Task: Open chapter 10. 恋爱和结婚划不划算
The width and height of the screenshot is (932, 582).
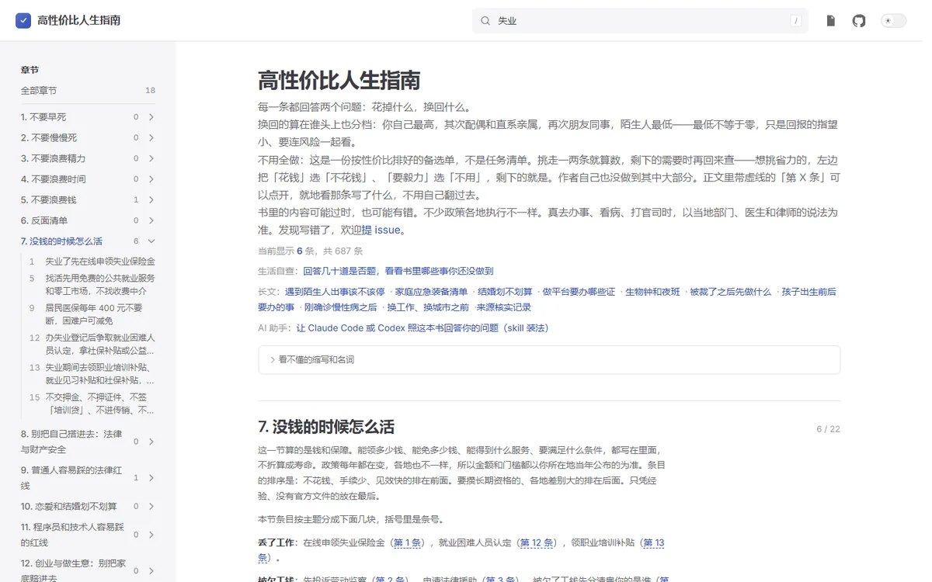Action: (x=69, y=506)
